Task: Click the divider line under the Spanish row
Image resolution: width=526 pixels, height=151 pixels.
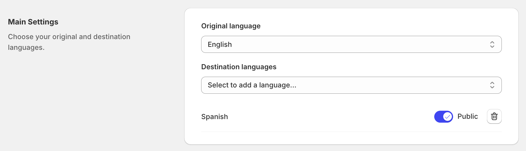Action: tap(351, 132)
